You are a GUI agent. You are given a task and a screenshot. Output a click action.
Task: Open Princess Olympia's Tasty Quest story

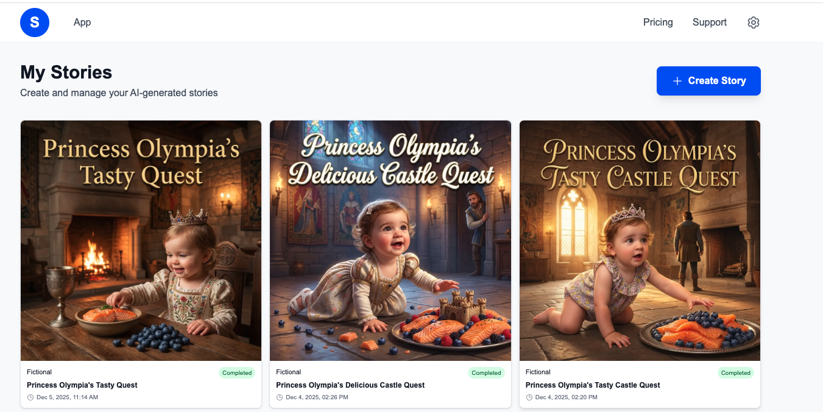click(x=82, y=385)
